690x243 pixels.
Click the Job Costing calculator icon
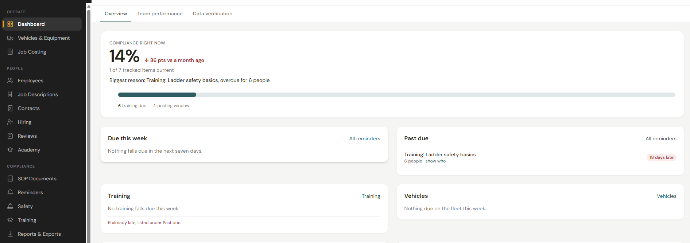[x=10, y=52]
